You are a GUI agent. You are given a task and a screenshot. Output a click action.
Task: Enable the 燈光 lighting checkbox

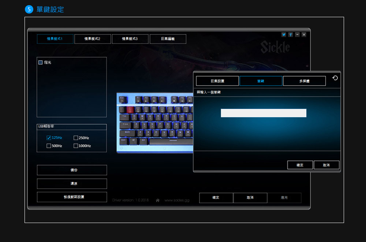41,63
